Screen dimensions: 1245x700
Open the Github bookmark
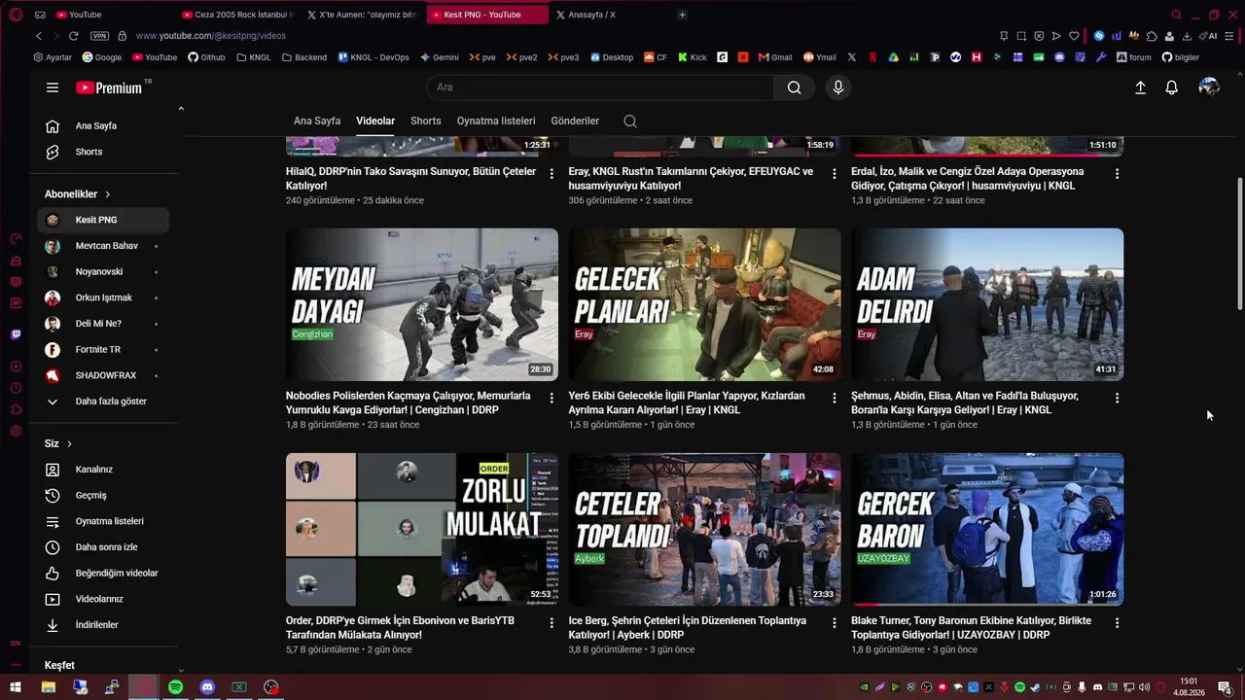(206, 57)
